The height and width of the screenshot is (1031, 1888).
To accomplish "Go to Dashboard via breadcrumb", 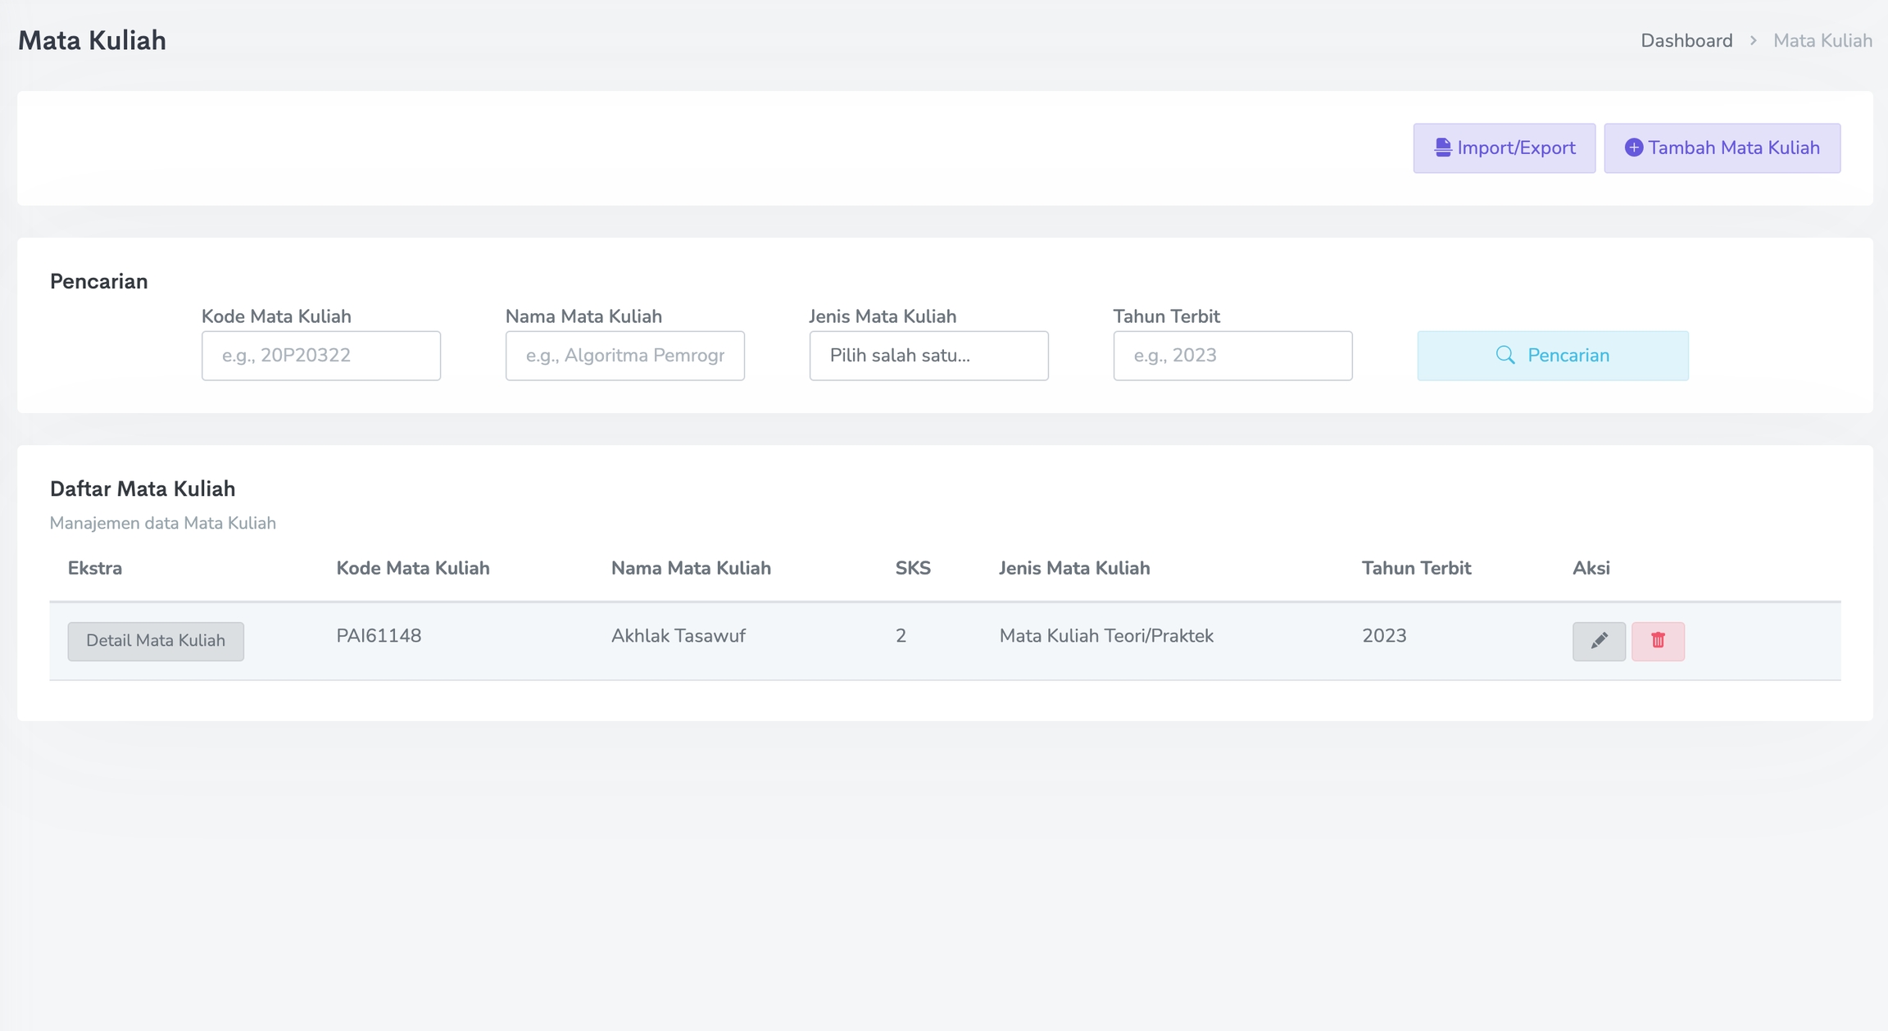I will pyautogui.click(x=1686, y=40).
